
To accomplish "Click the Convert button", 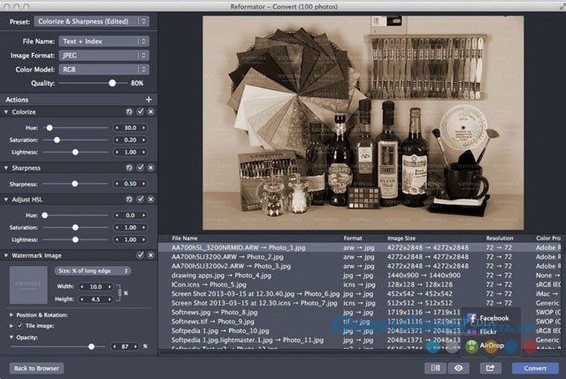I will tap(534, 368).
